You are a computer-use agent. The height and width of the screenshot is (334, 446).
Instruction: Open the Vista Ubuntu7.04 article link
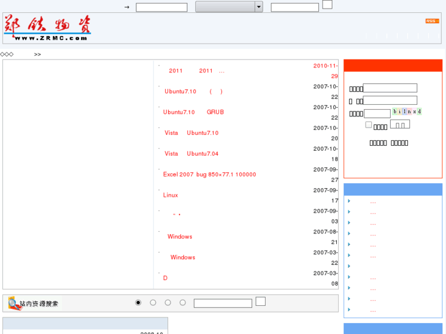191,153
